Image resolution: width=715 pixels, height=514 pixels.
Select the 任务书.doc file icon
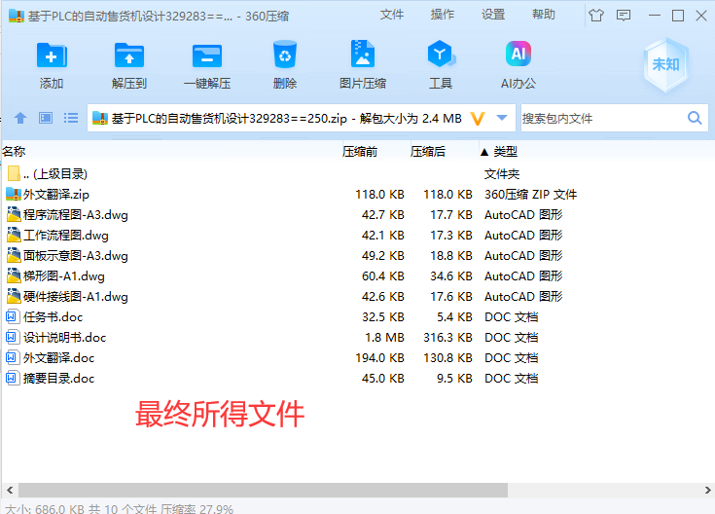pyautogui.click(x=12, y=316)
